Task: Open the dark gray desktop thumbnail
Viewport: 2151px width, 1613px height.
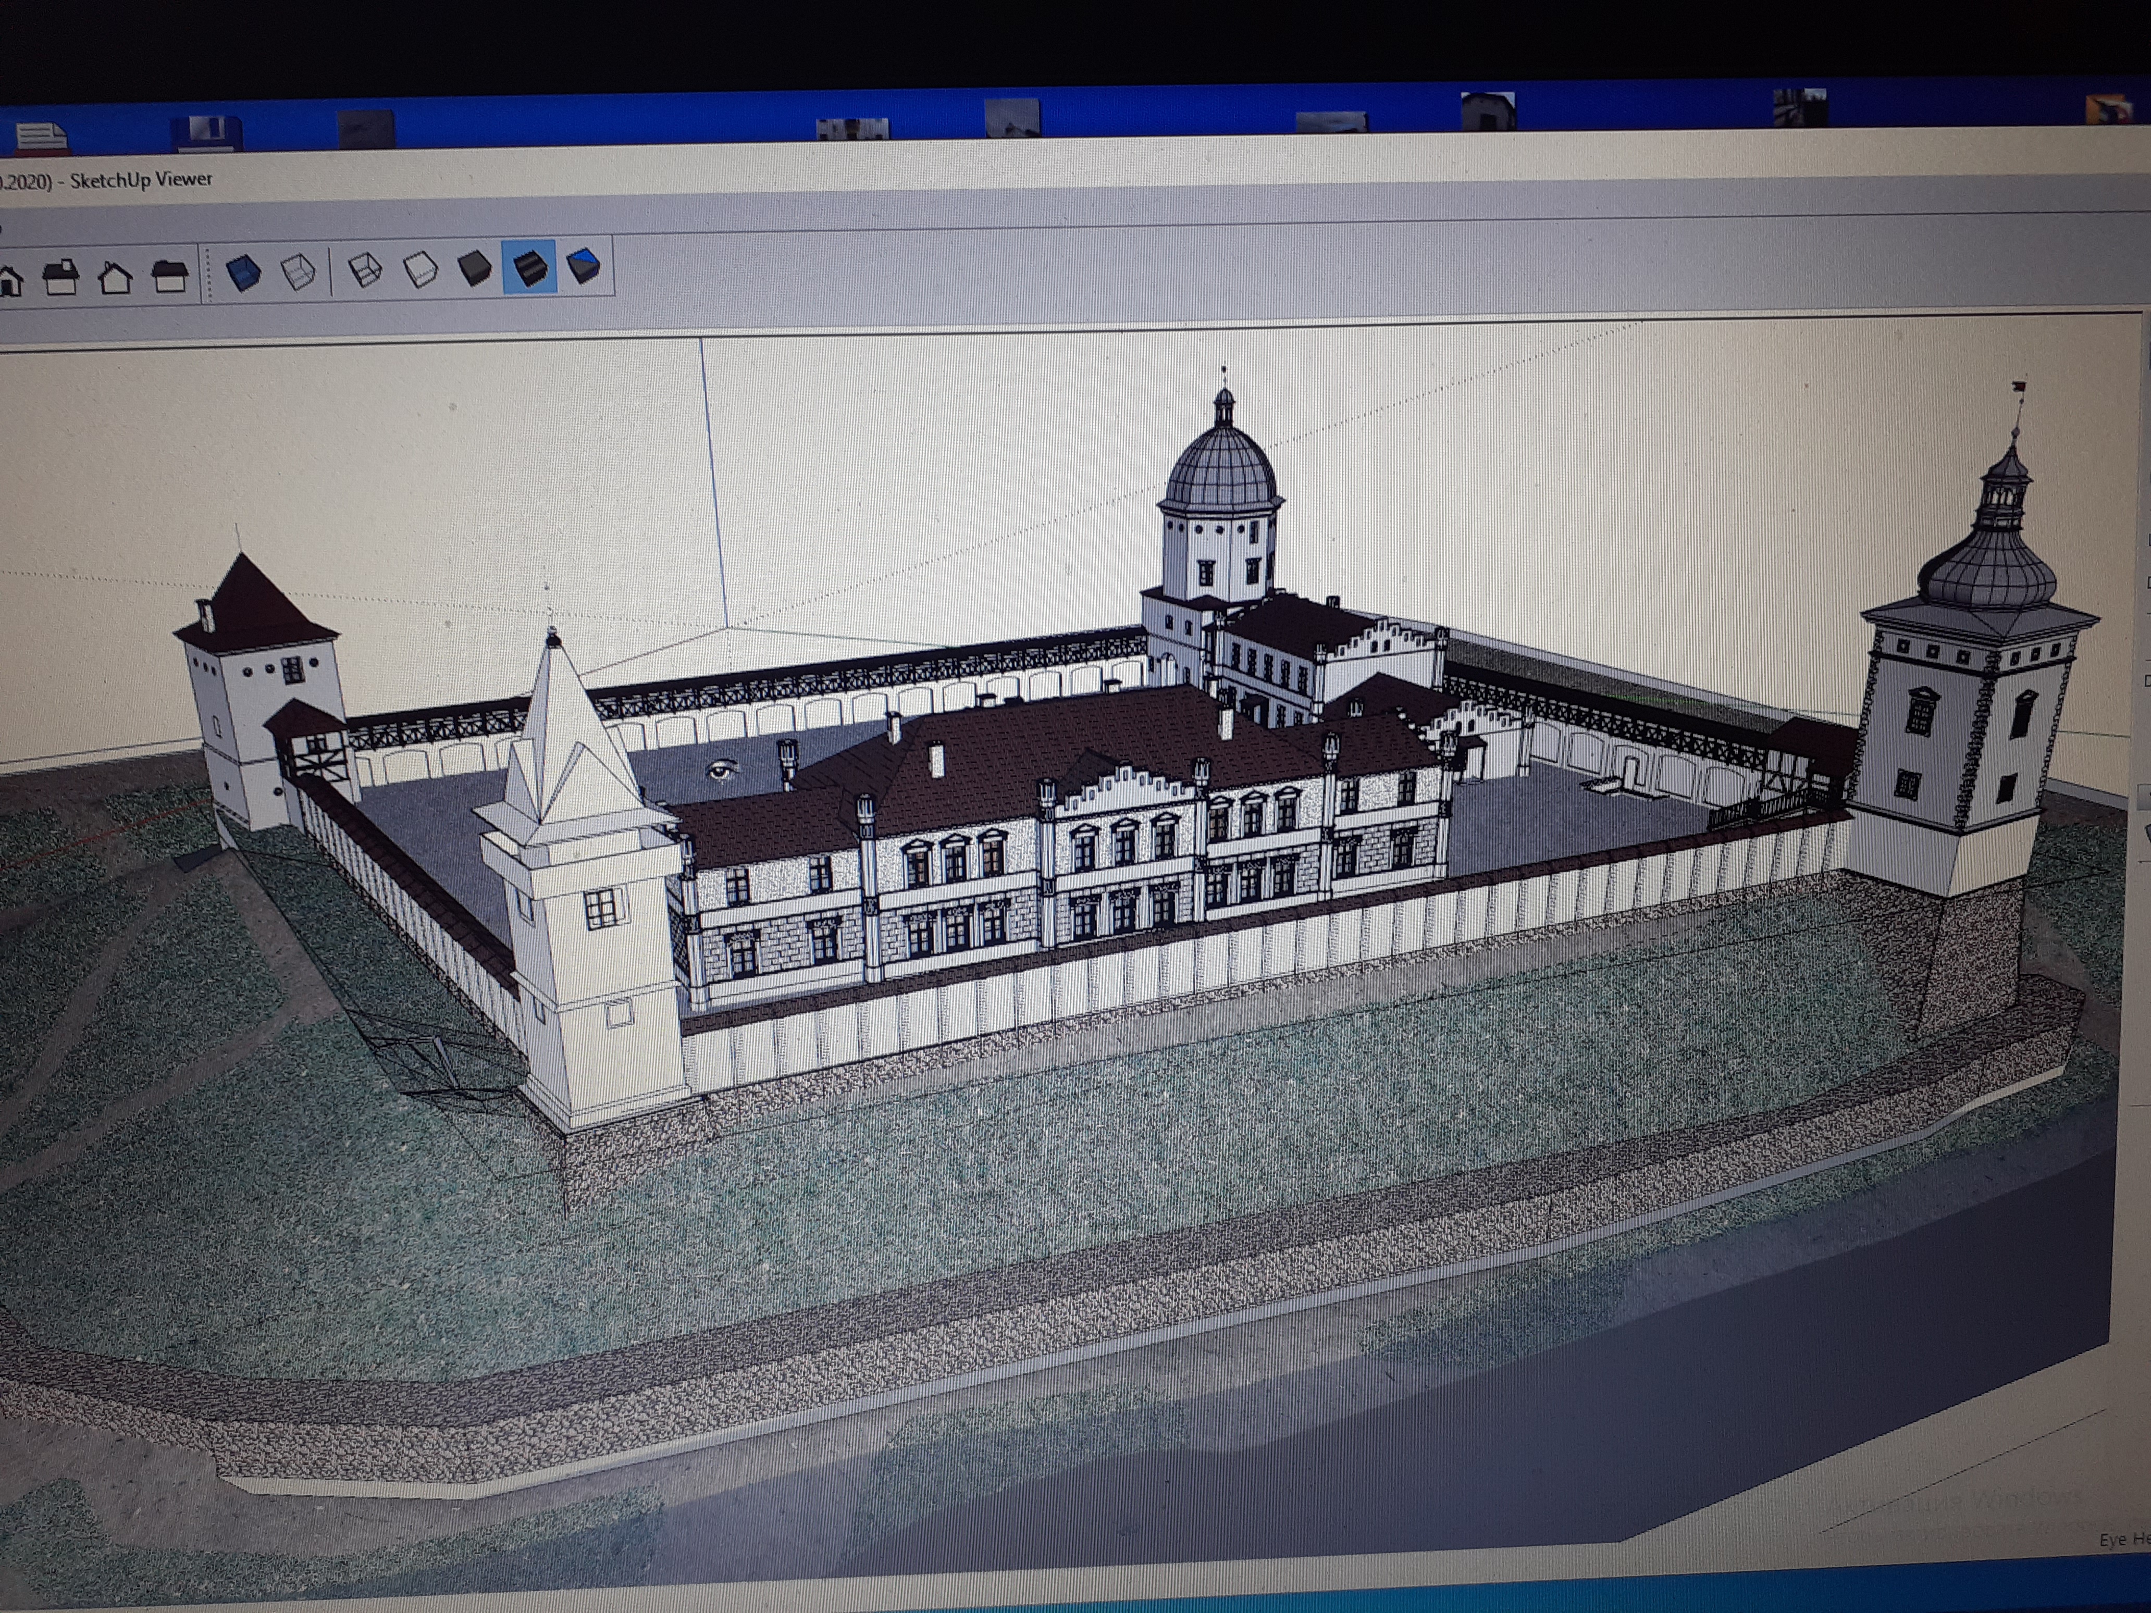Action: (367, 130)
